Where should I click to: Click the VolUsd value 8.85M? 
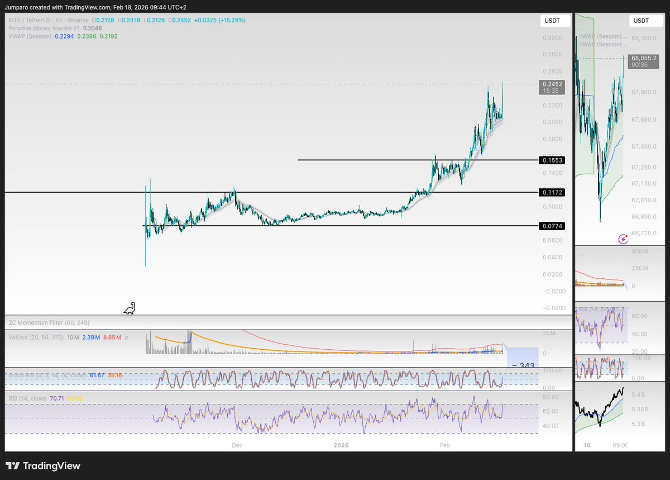click(112, 338)
